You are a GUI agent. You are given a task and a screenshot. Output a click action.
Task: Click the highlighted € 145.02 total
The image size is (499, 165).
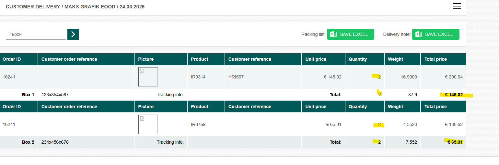454,95
